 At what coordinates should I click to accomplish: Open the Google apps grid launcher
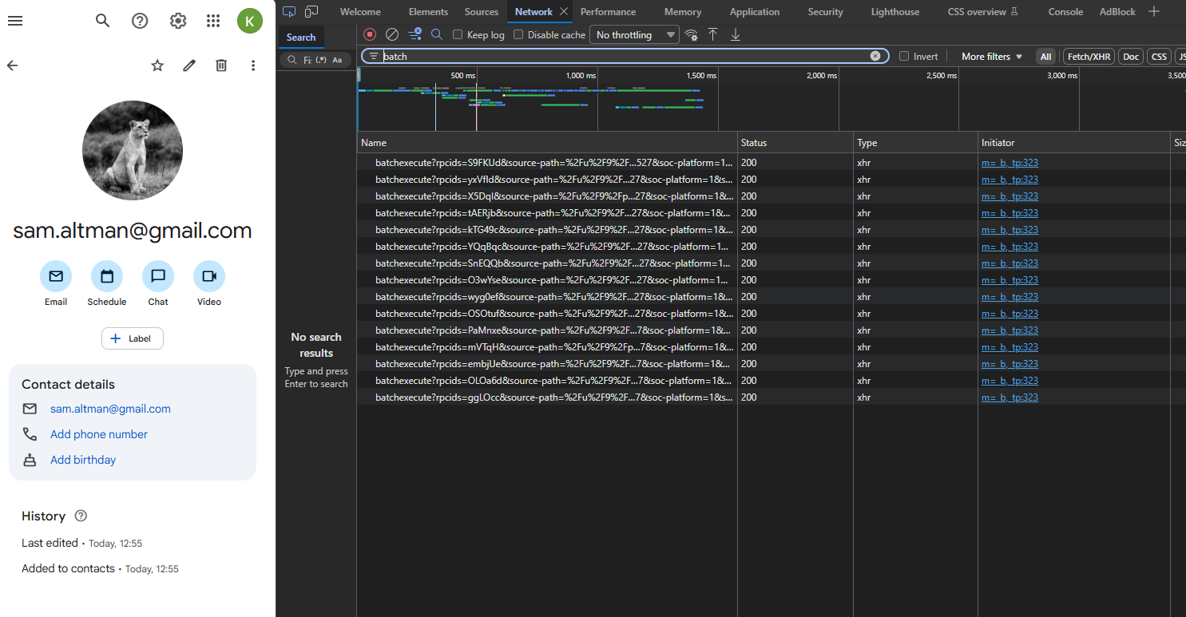click(x=213, y=21)
